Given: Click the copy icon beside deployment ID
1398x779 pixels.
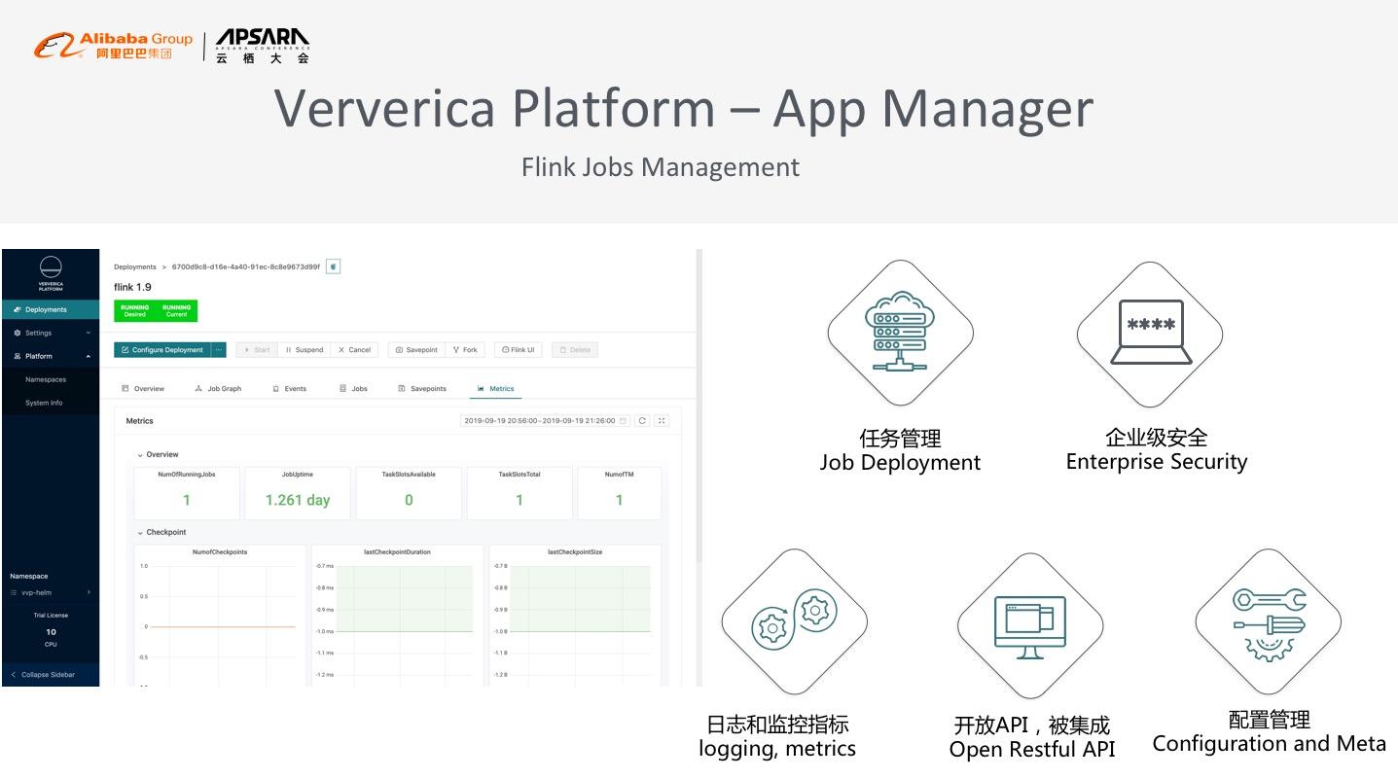Looking at the screenshot, I should click(x=333, y=266).
